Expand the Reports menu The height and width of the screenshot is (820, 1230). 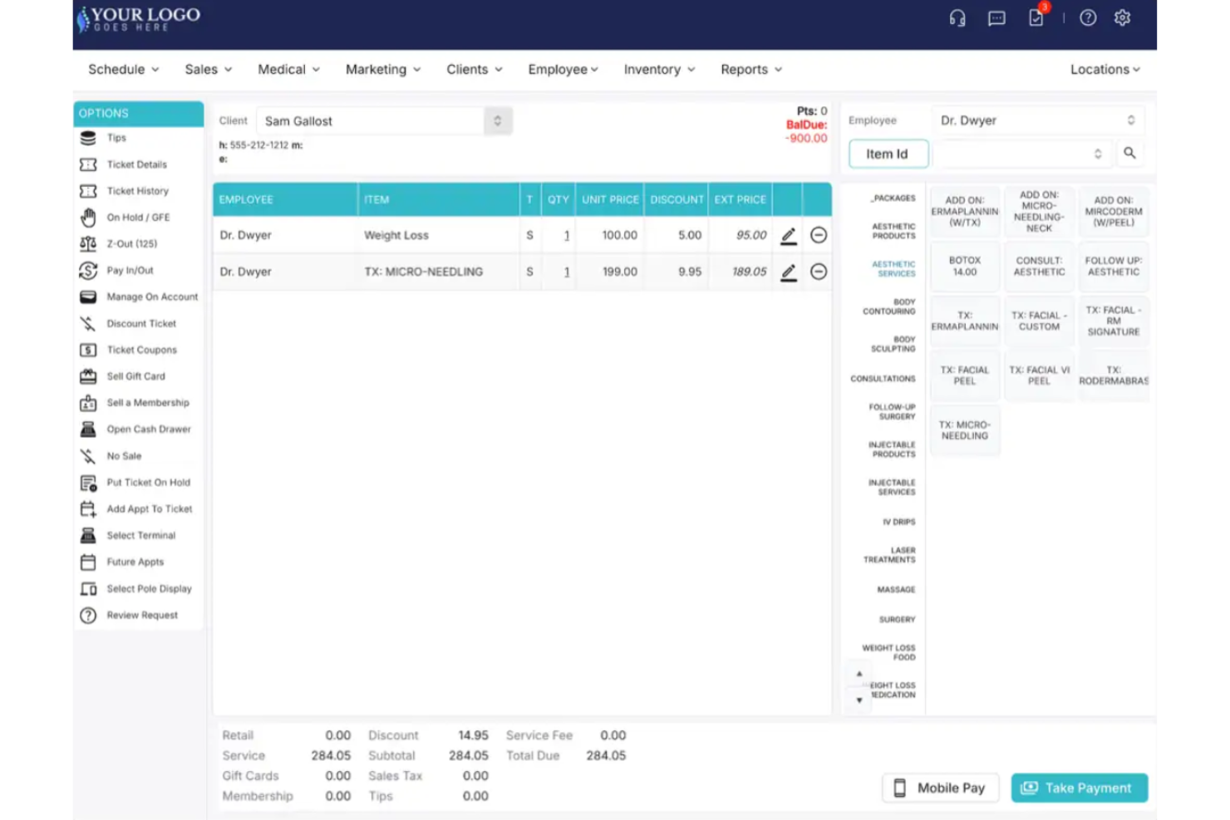[752, 70]
